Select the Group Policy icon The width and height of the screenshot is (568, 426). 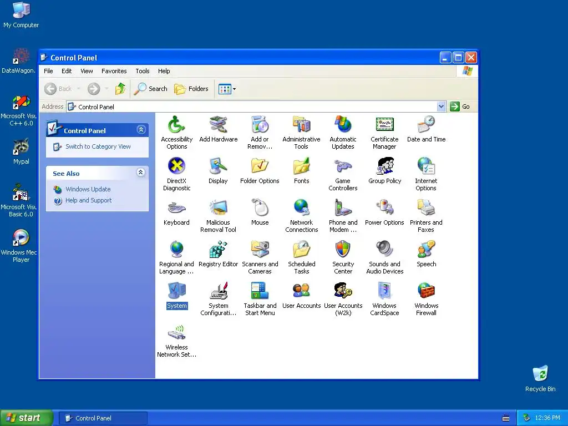[384, 171]
